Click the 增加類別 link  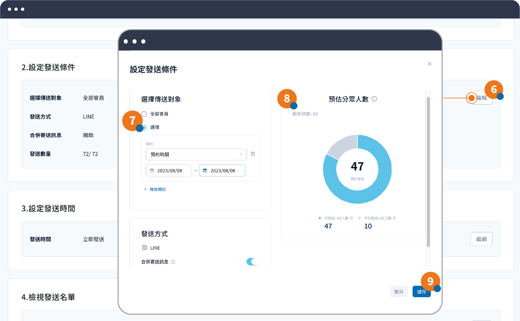(x=157, y=190)
